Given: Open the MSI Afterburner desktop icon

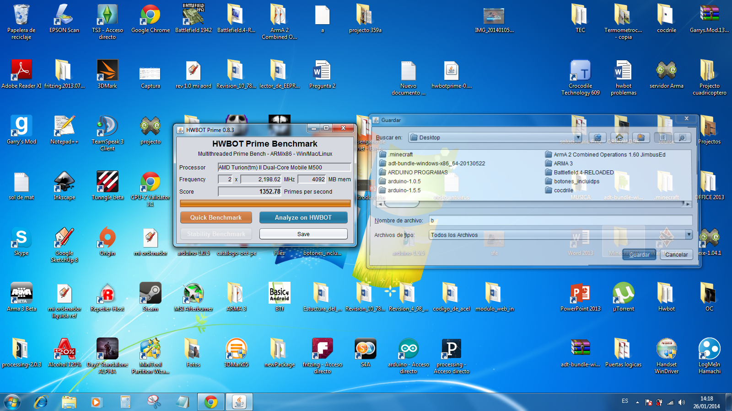Looking at the screenshot, I should [x=194, y=297].
